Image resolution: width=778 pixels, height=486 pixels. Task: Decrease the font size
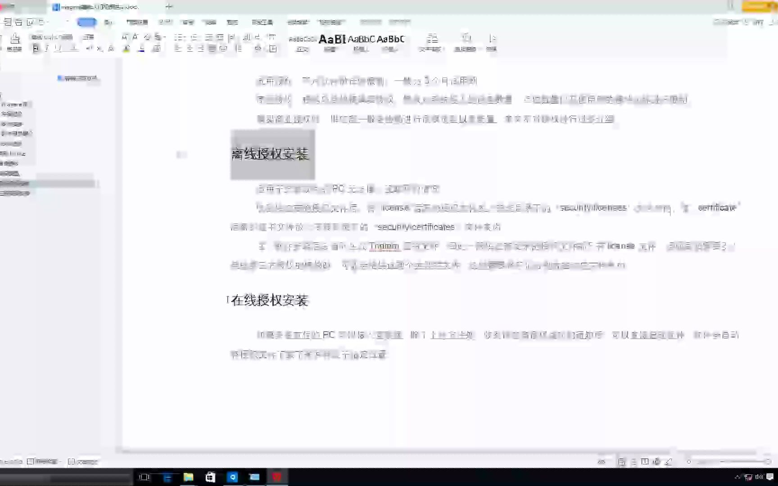(135, 37)
